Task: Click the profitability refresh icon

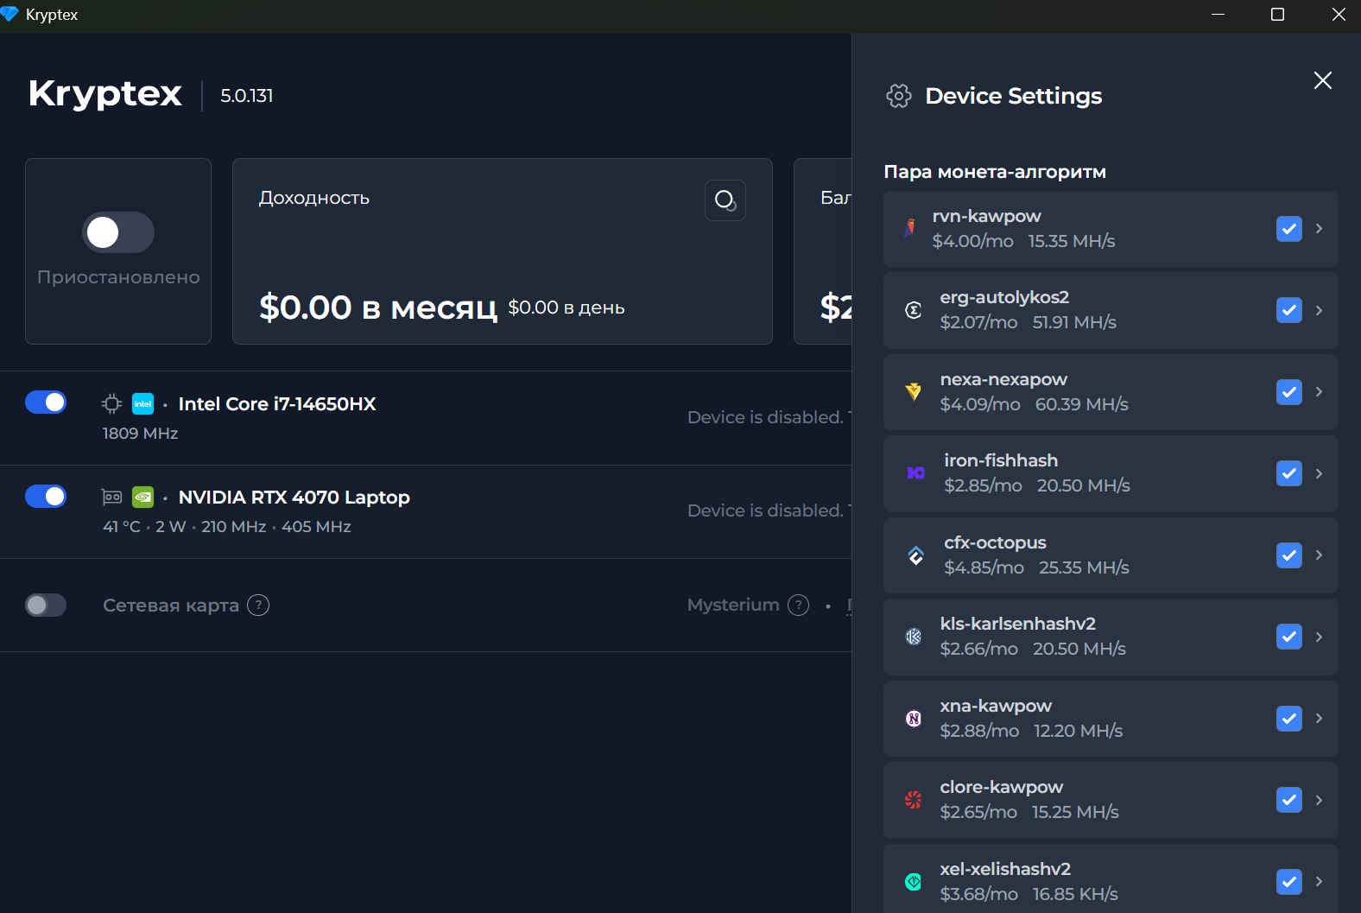Action: (725, 200)
